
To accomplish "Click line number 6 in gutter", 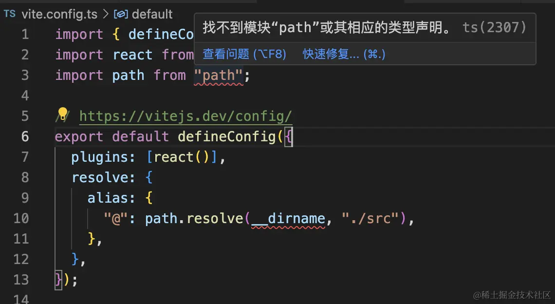I will click(25, 136).
